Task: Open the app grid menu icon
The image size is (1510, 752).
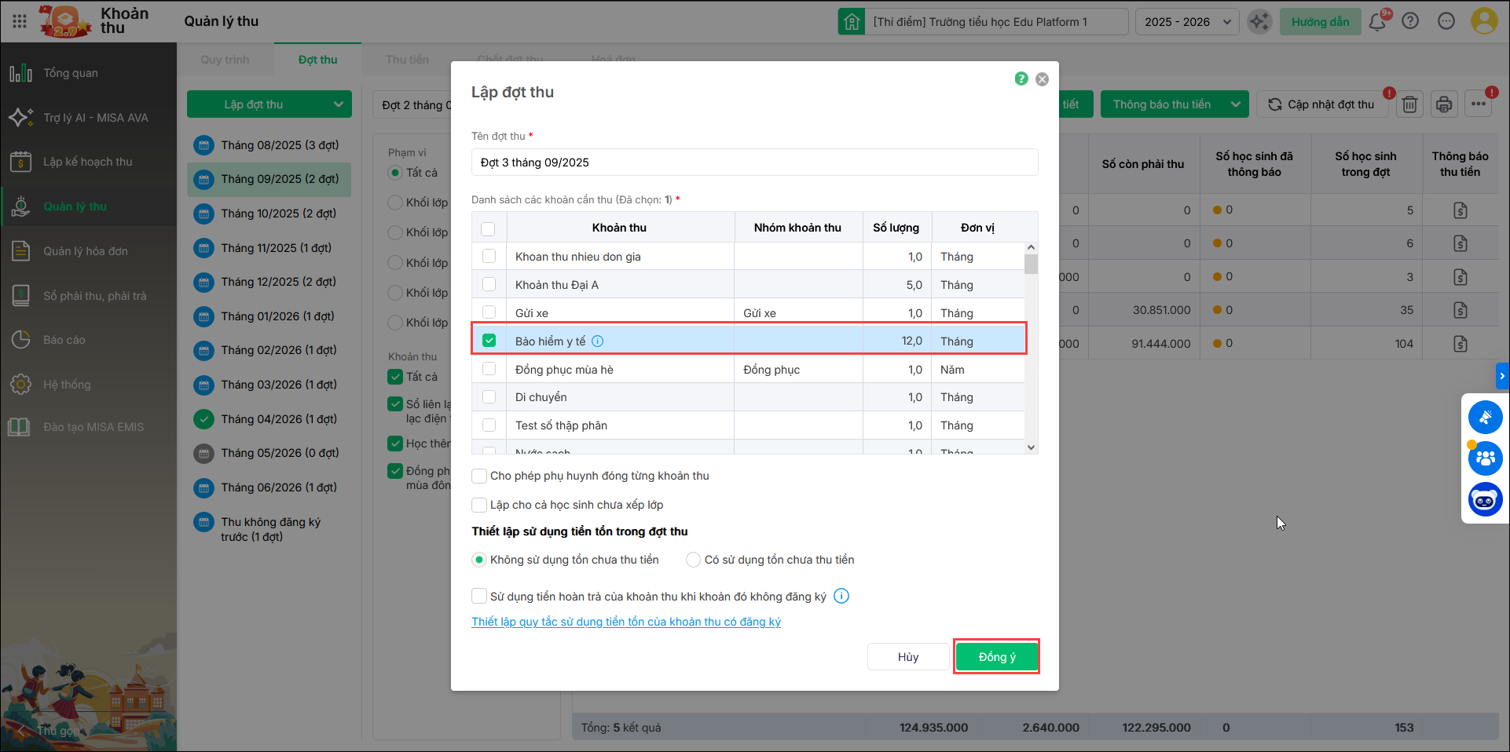Action: [20, 21]
